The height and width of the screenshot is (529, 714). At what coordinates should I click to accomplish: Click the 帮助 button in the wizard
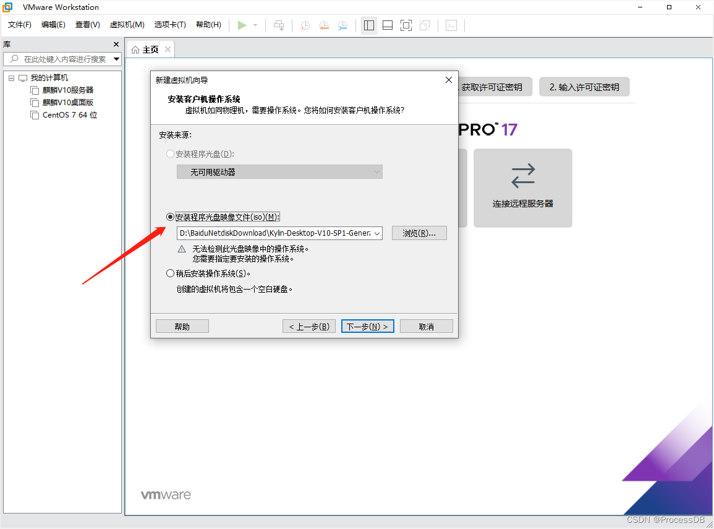click(x=182, y=326)
